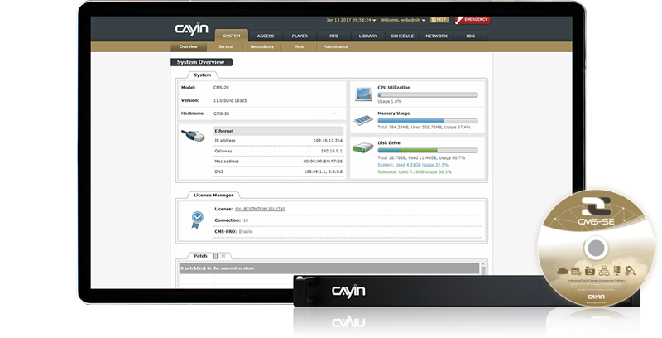Screen dimensions: 662x338
Task: Click the HELP button
Action: [439, 20]
